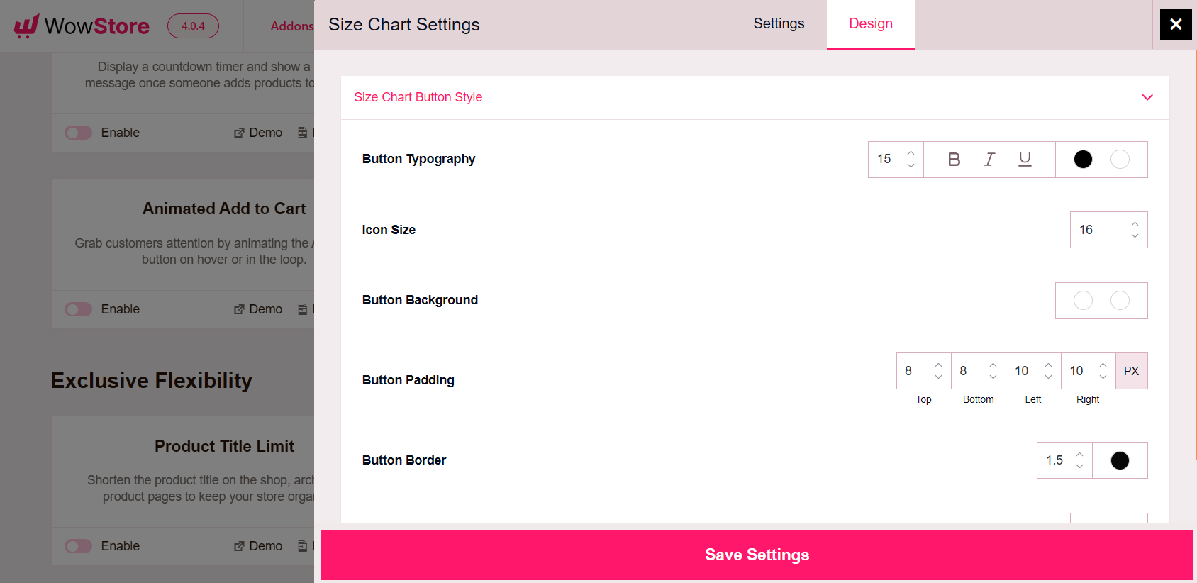Click the Animated Add to Cart card title
This screenshot has height=583, width=1197.
click(224, 209)
